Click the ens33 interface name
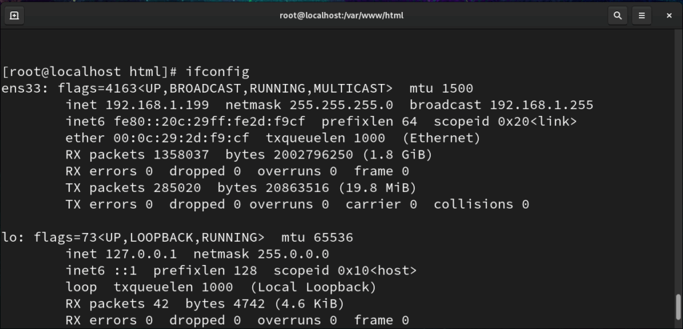Image resolution: width=683 pixels, height=329 pixels. coord(25,89)
